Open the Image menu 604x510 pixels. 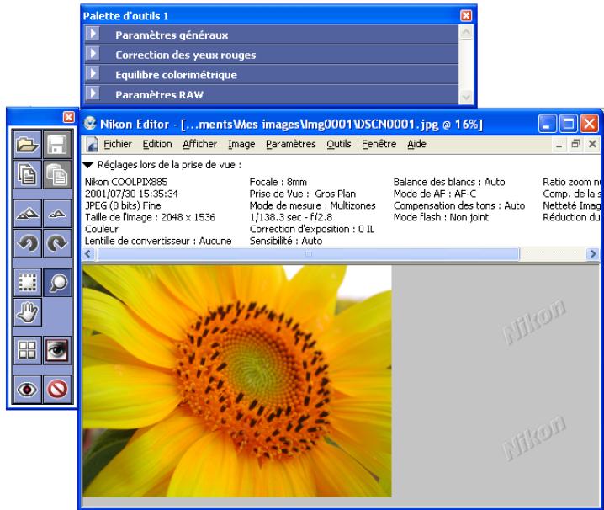click(241, 144)
